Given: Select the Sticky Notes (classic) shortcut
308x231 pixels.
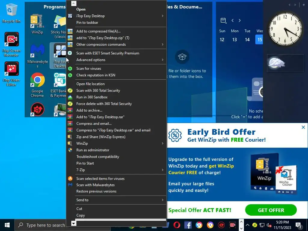Looking at the screenshot, I should 59,26.
